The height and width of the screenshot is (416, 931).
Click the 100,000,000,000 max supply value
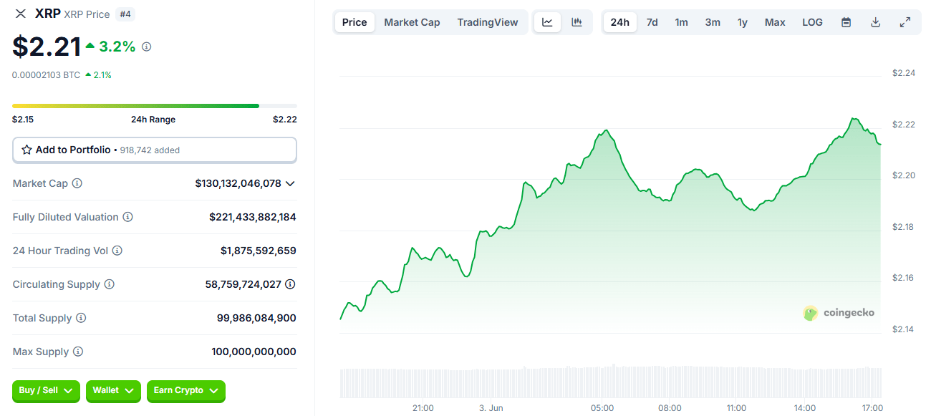[x=254, y=352]
